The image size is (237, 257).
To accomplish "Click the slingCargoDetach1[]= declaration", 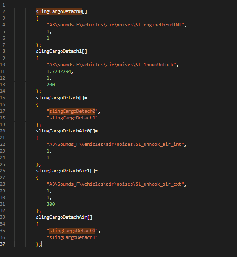I will point(63,52).
